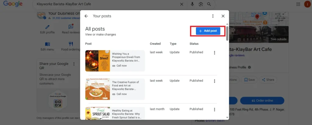312x125 pixels.
Task: Click the search magnifier icon
Action: point(209,4)
